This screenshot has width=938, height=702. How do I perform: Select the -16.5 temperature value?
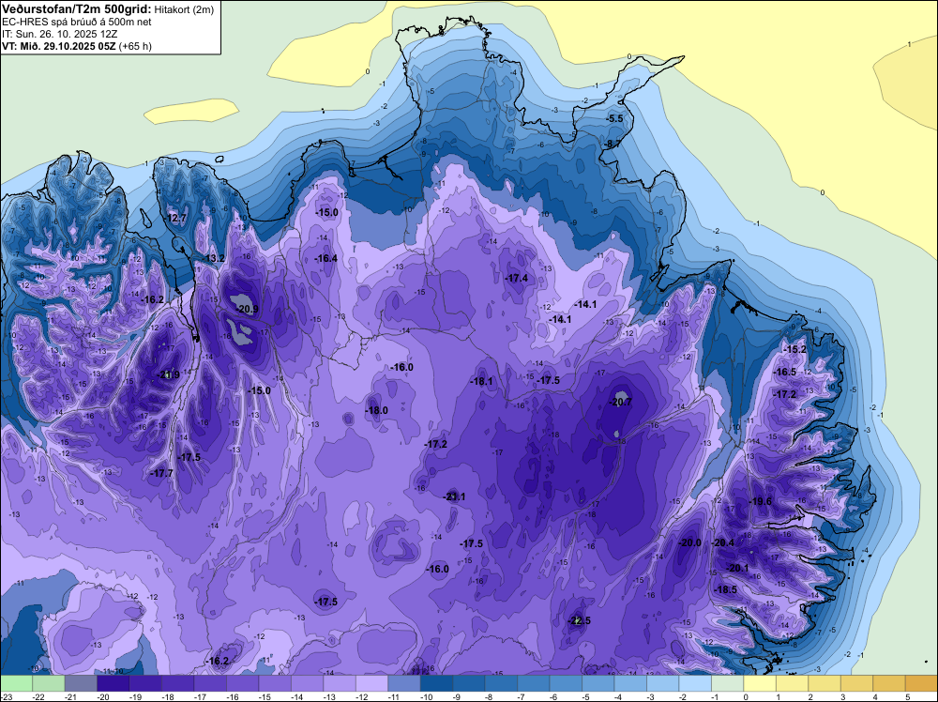(785, 373)
